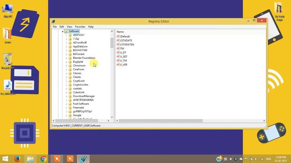This screenshot has height=163, width=291.
Task: Click the folder icon beside Google key
Action: pyautogui.click(x=70, y=115)
